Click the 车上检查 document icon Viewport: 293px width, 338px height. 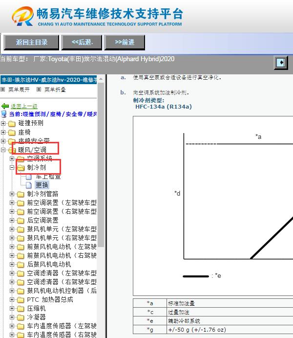[29, 177]
